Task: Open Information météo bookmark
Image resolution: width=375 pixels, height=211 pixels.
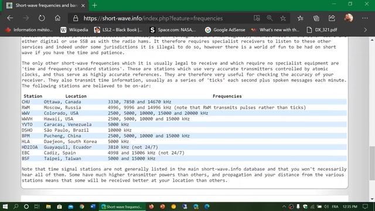Action: click(29, 30)
